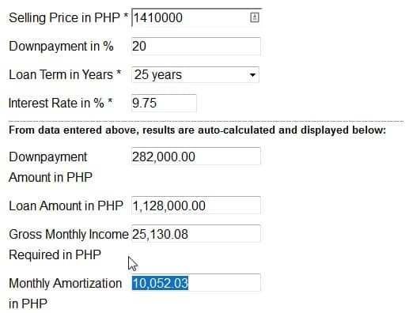
Task: Open the Loan Term in Years dropdown
Action: tap(195, 75)
